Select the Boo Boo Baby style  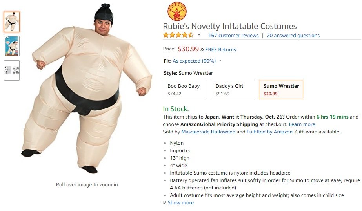(x=185, y=90)
